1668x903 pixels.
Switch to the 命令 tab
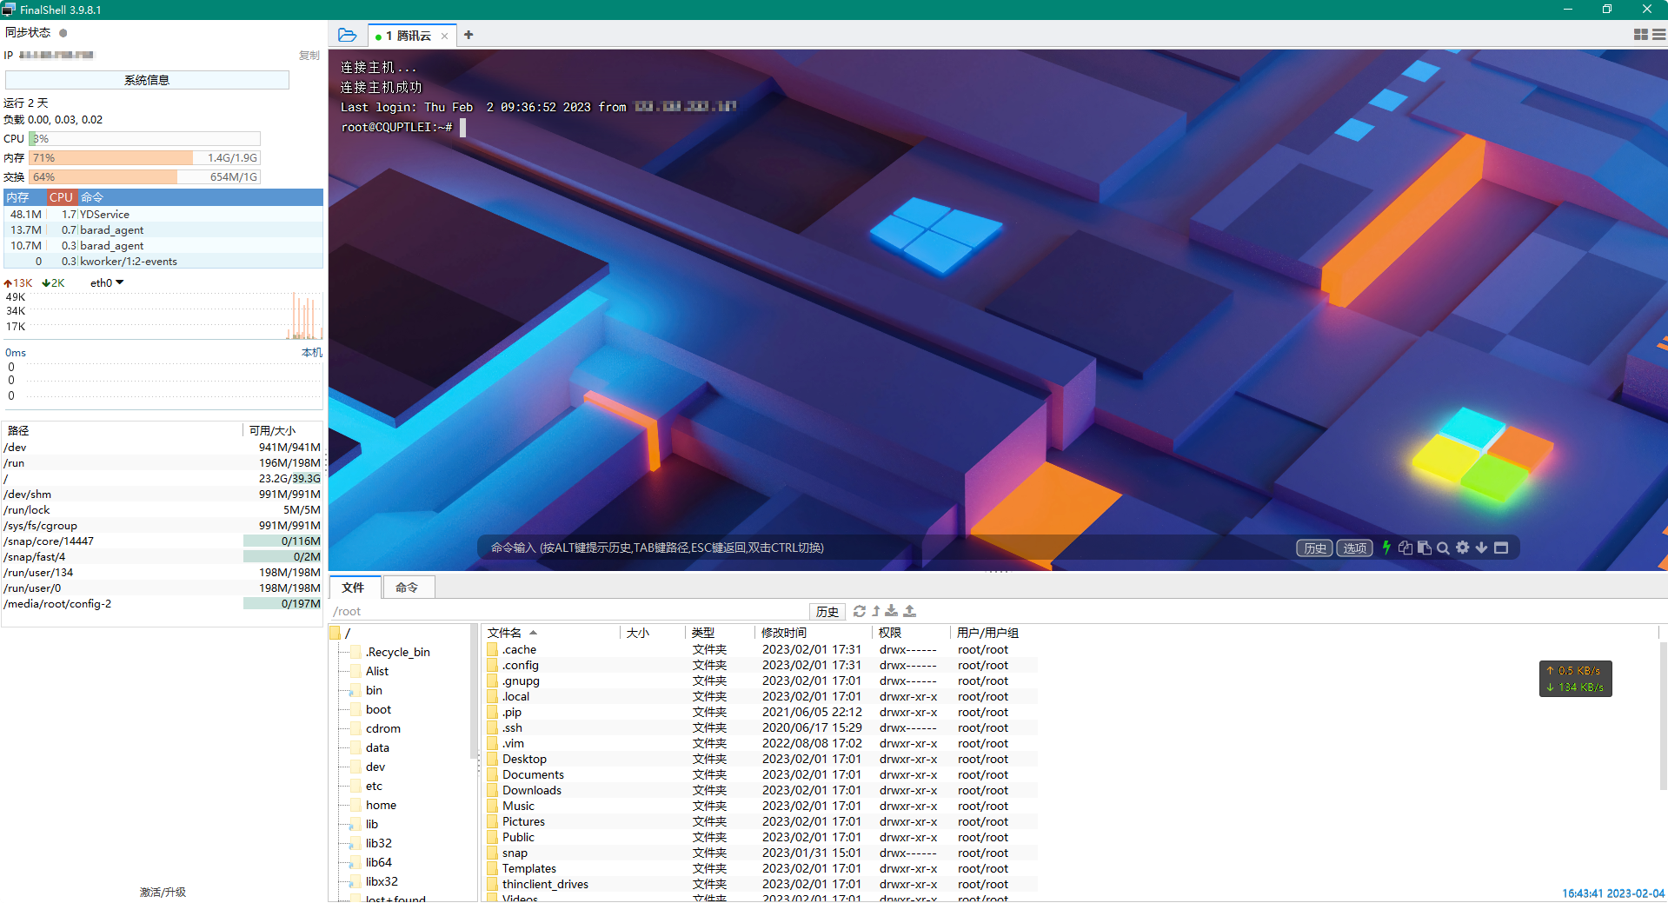click(x=408, y=588)
